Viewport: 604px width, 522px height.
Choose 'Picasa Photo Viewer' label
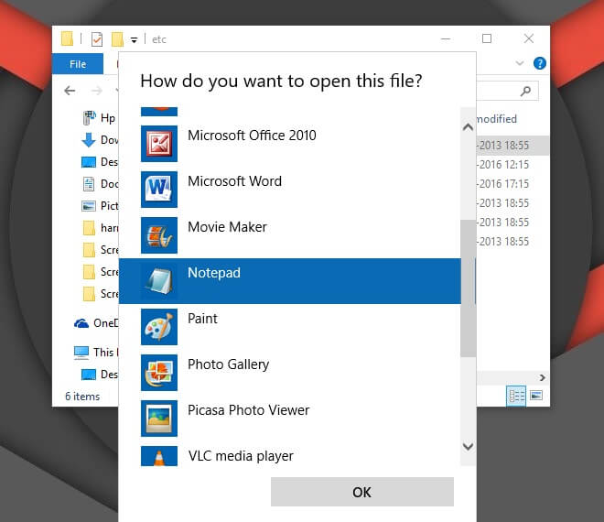(248, 410)
